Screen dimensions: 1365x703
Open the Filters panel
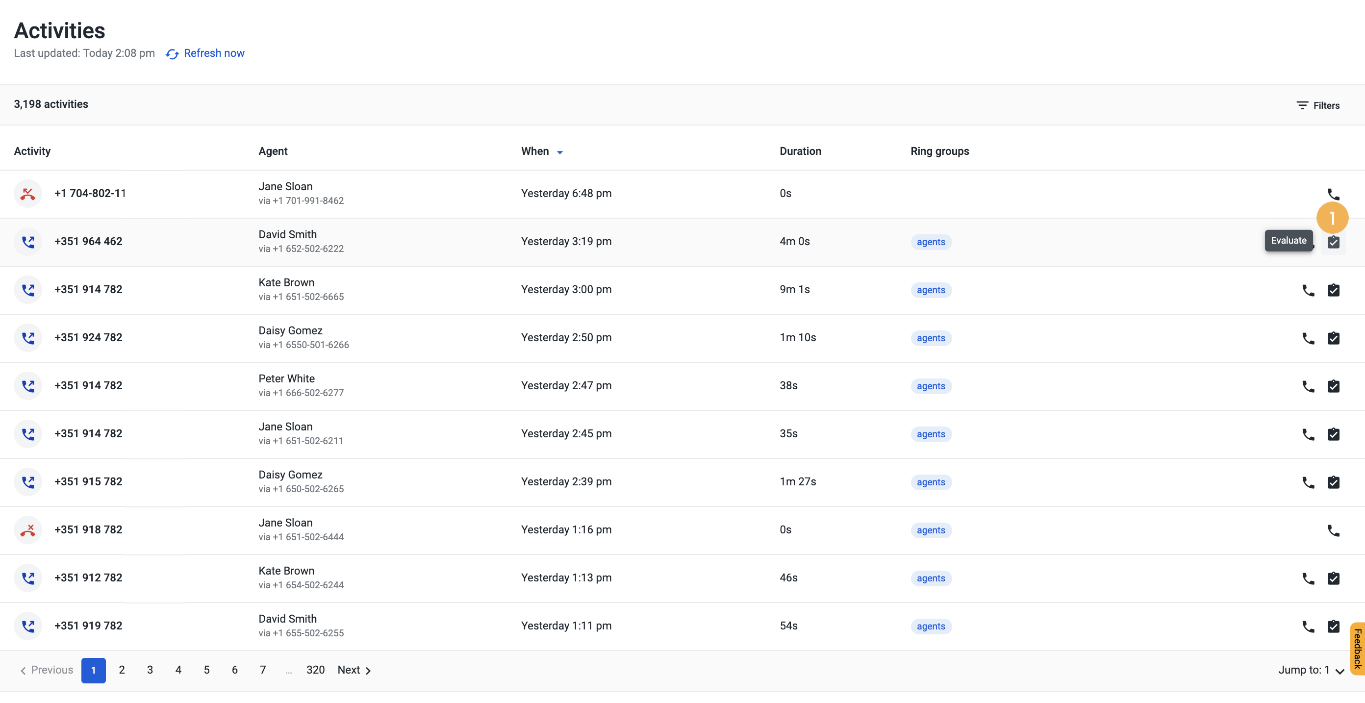(1318, 105)
